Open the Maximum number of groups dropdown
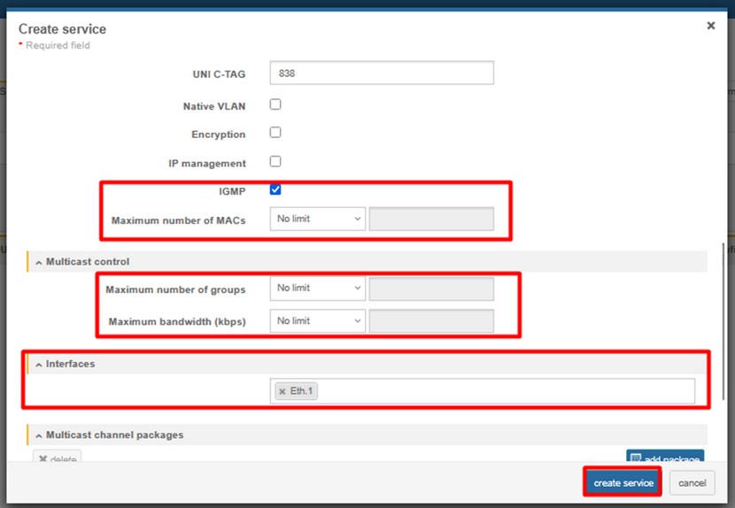735x508 pixels. point(317,289)
